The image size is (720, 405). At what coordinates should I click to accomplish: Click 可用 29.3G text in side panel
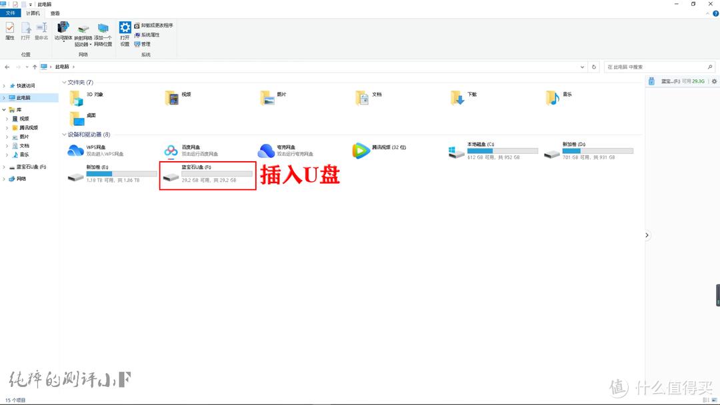tap(693, 81)
